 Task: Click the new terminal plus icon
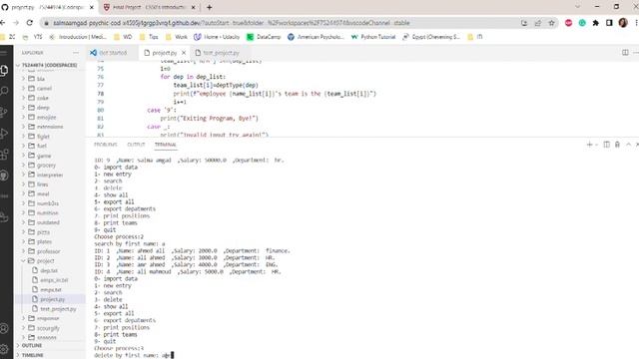(x=589, y=145)
